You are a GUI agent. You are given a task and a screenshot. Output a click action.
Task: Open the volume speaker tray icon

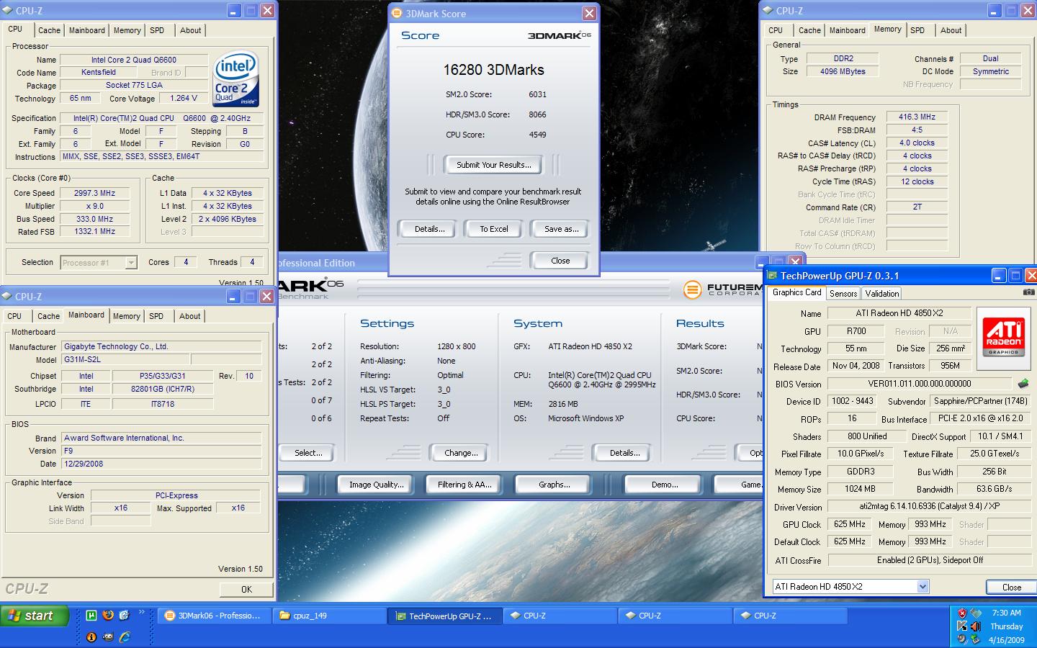tap(975, 626)
